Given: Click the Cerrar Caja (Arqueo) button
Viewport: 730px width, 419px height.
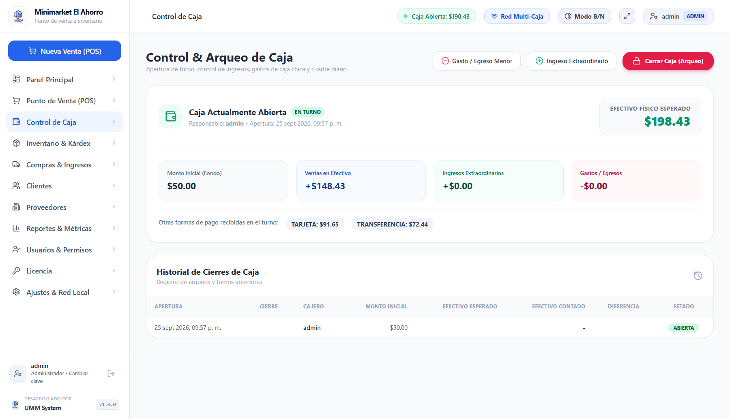Looking at the screenshot, I should click(x=668, y=61).
